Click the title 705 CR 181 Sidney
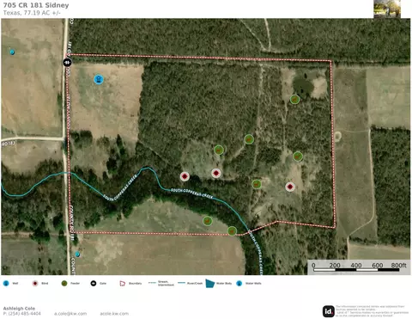The height and width of the screenshot is (319, 412). coord(36,5)
